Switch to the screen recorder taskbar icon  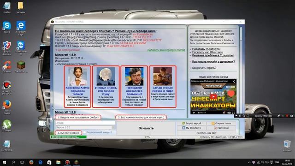pyautogui.click(x=67, y=162)
